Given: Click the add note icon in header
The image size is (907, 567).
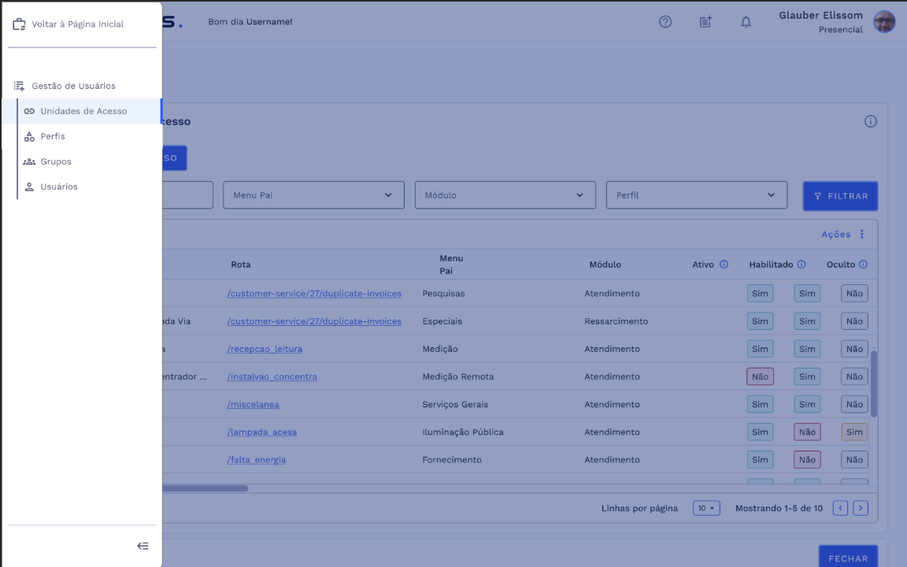Looking at the screenshot, I should click(705, 22).
